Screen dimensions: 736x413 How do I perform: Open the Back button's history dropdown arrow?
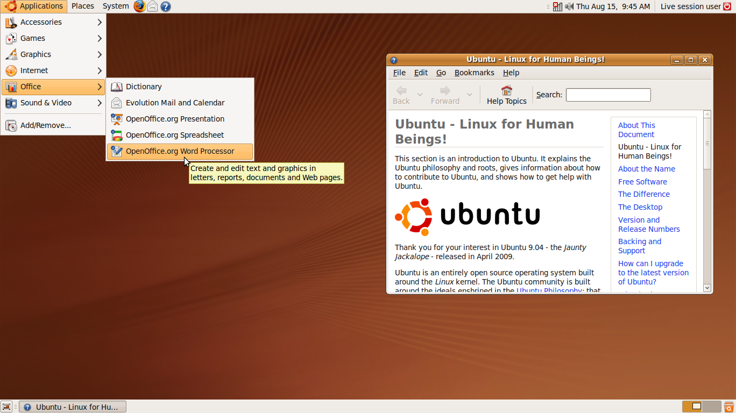click(420, 95)
